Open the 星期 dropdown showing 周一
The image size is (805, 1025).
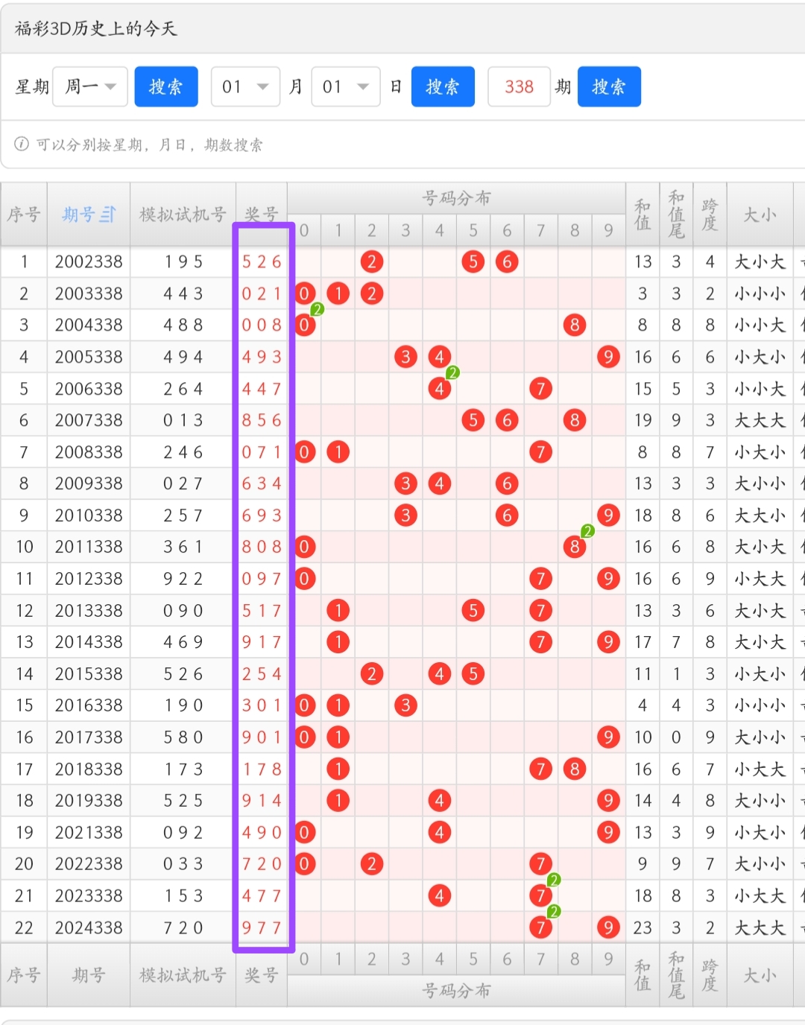coord(90,87)
